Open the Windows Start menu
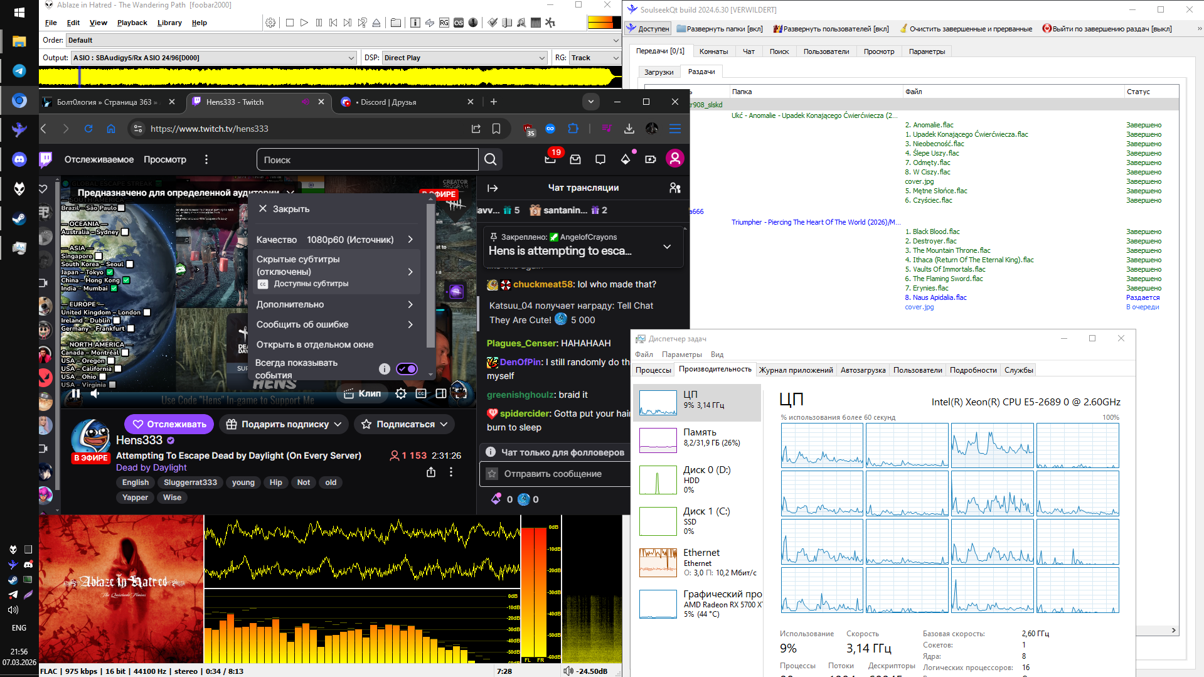Screen dimensions: 1204x677 pos(19,12)
